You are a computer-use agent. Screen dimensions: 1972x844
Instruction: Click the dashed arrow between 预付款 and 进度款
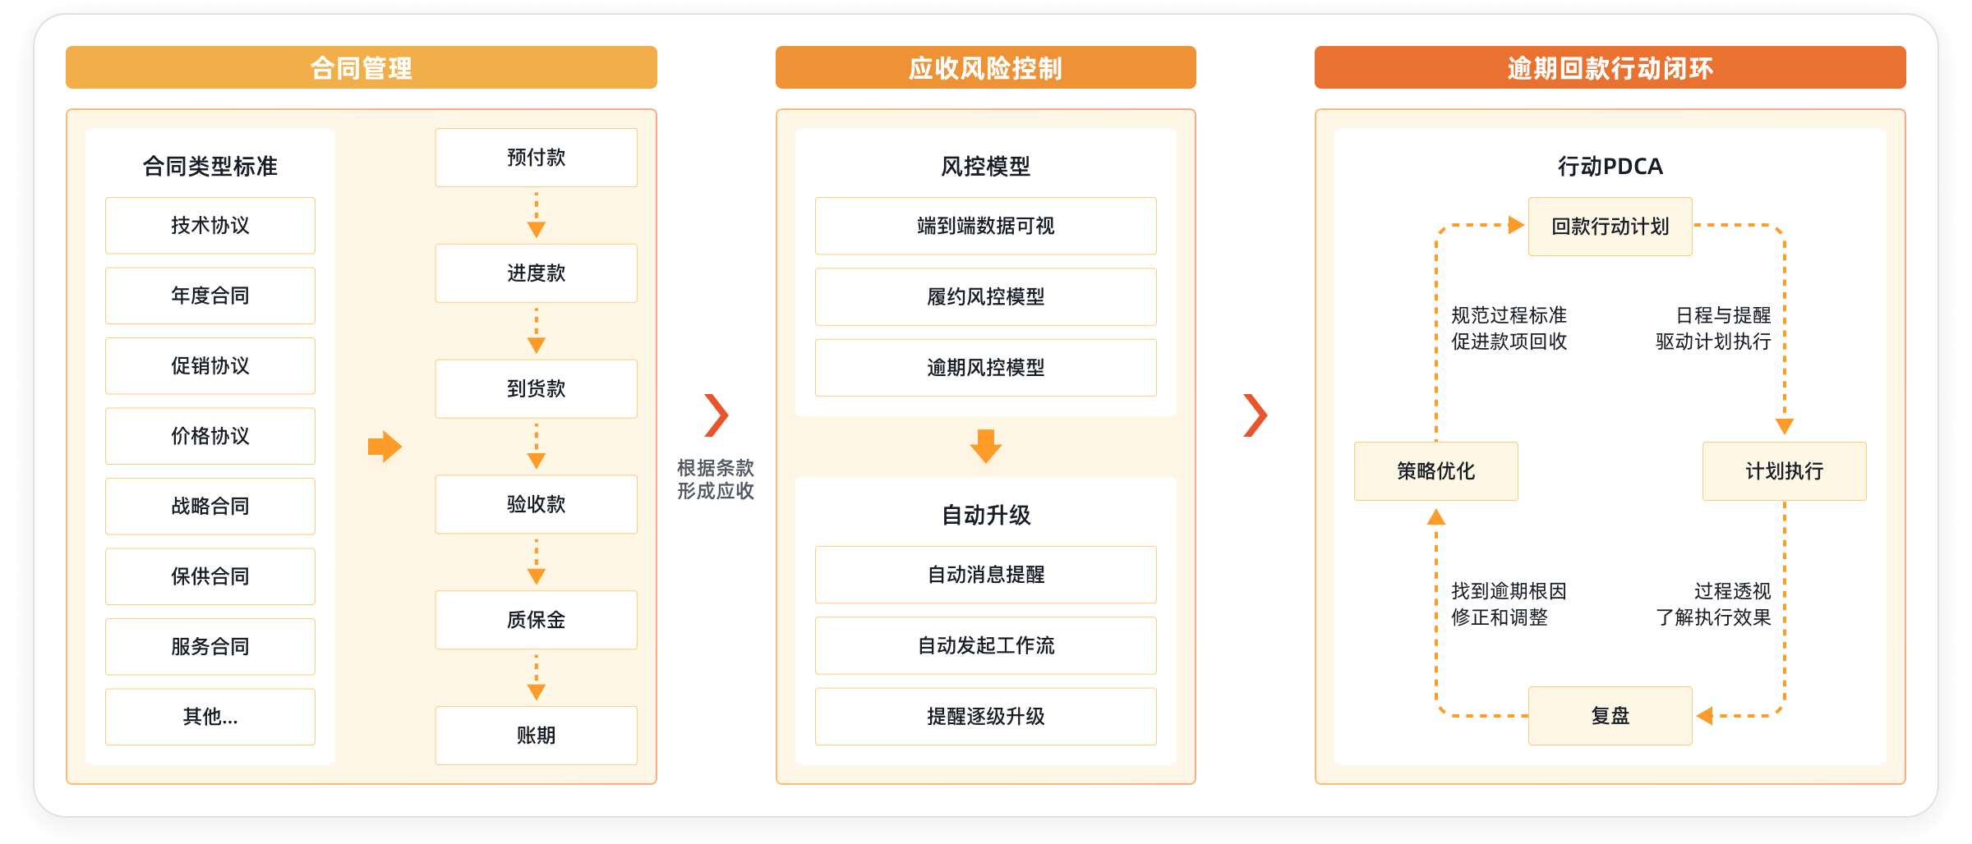click(x=537, y=216)
